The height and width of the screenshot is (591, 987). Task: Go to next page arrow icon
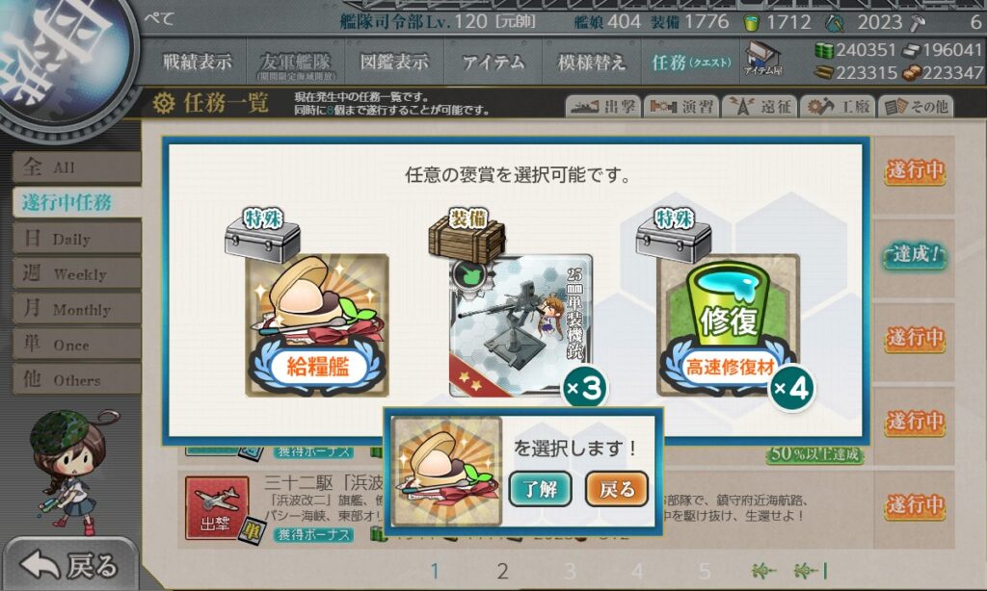763,570
